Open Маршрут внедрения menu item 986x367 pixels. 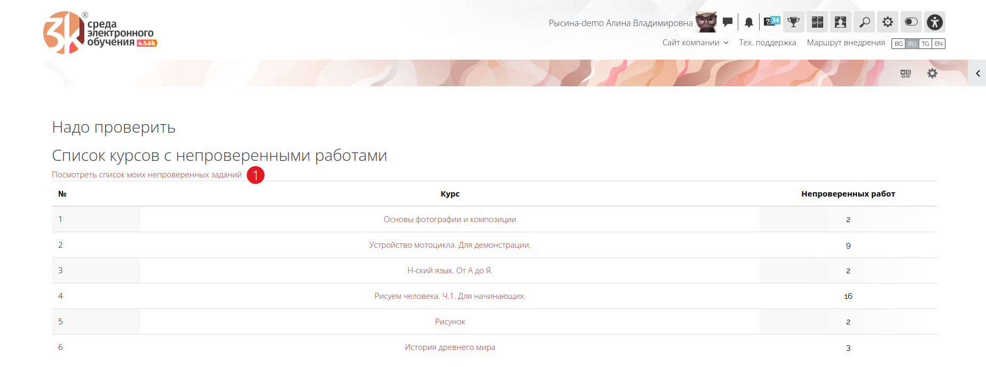click(846, 43)
